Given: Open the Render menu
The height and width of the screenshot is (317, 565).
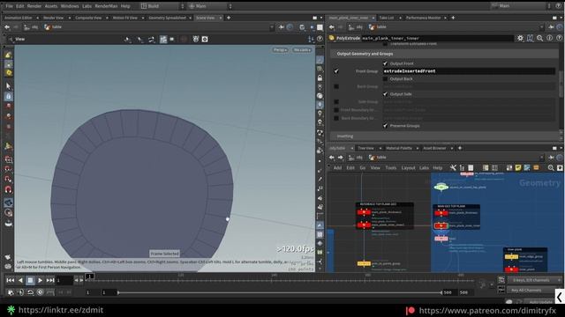Looking at the screenshot, I should pyautogui.click(x=34, y=6).
